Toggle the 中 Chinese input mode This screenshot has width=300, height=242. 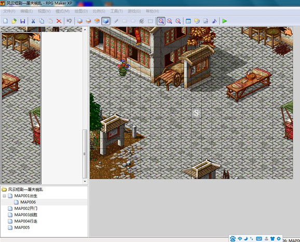coord(240,238)
